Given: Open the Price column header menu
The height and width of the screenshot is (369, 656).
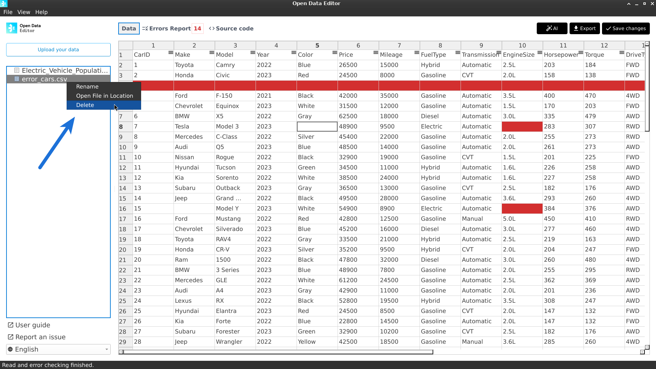Looking at the screenshot, I should [375, 53].
